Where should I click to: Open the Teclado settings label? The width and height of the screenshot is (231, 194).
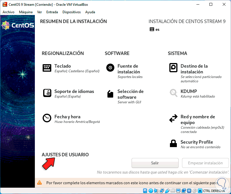[63, 66]
